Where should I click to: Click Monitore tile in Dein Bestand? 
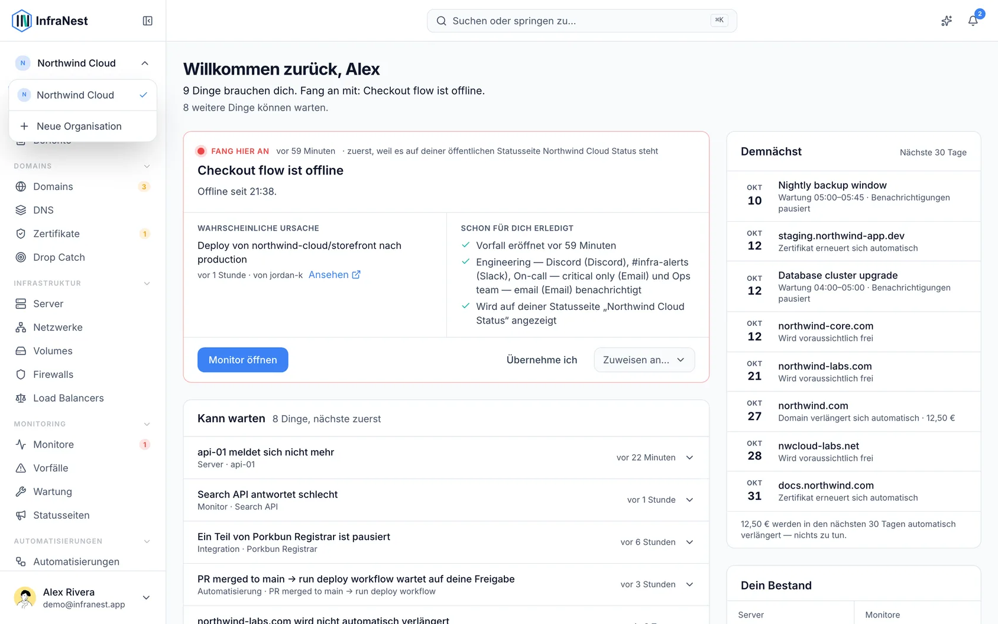[918, 613]
